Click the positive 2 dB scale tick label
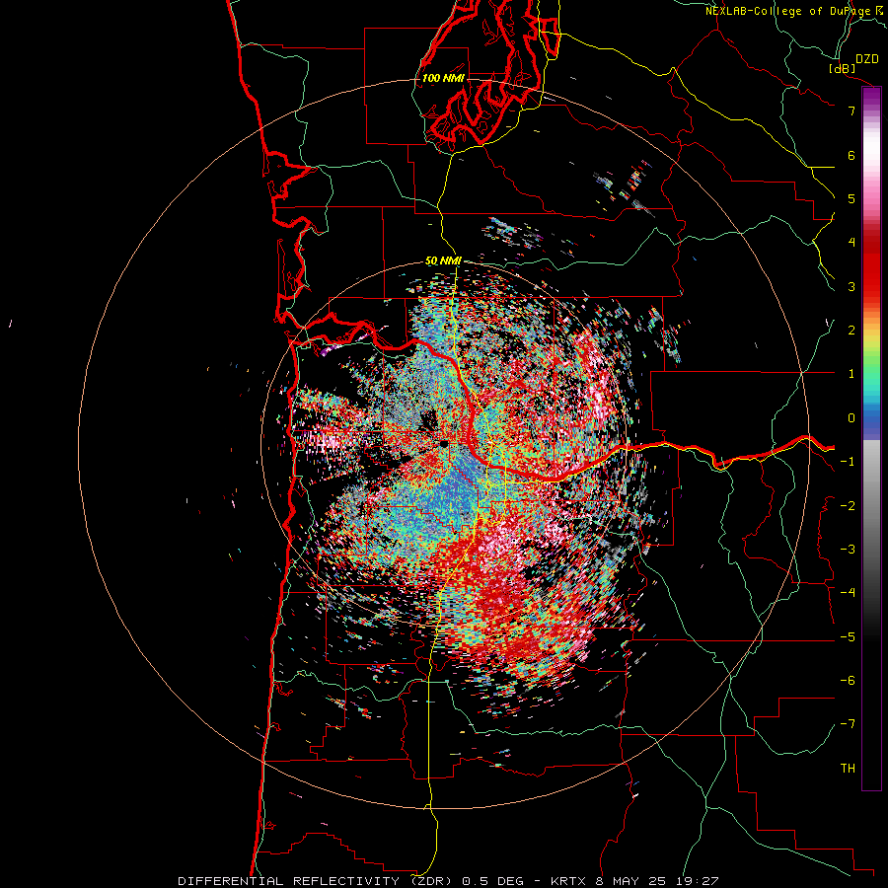This screenshot has width=888, height=888. [x=851, y=331]
